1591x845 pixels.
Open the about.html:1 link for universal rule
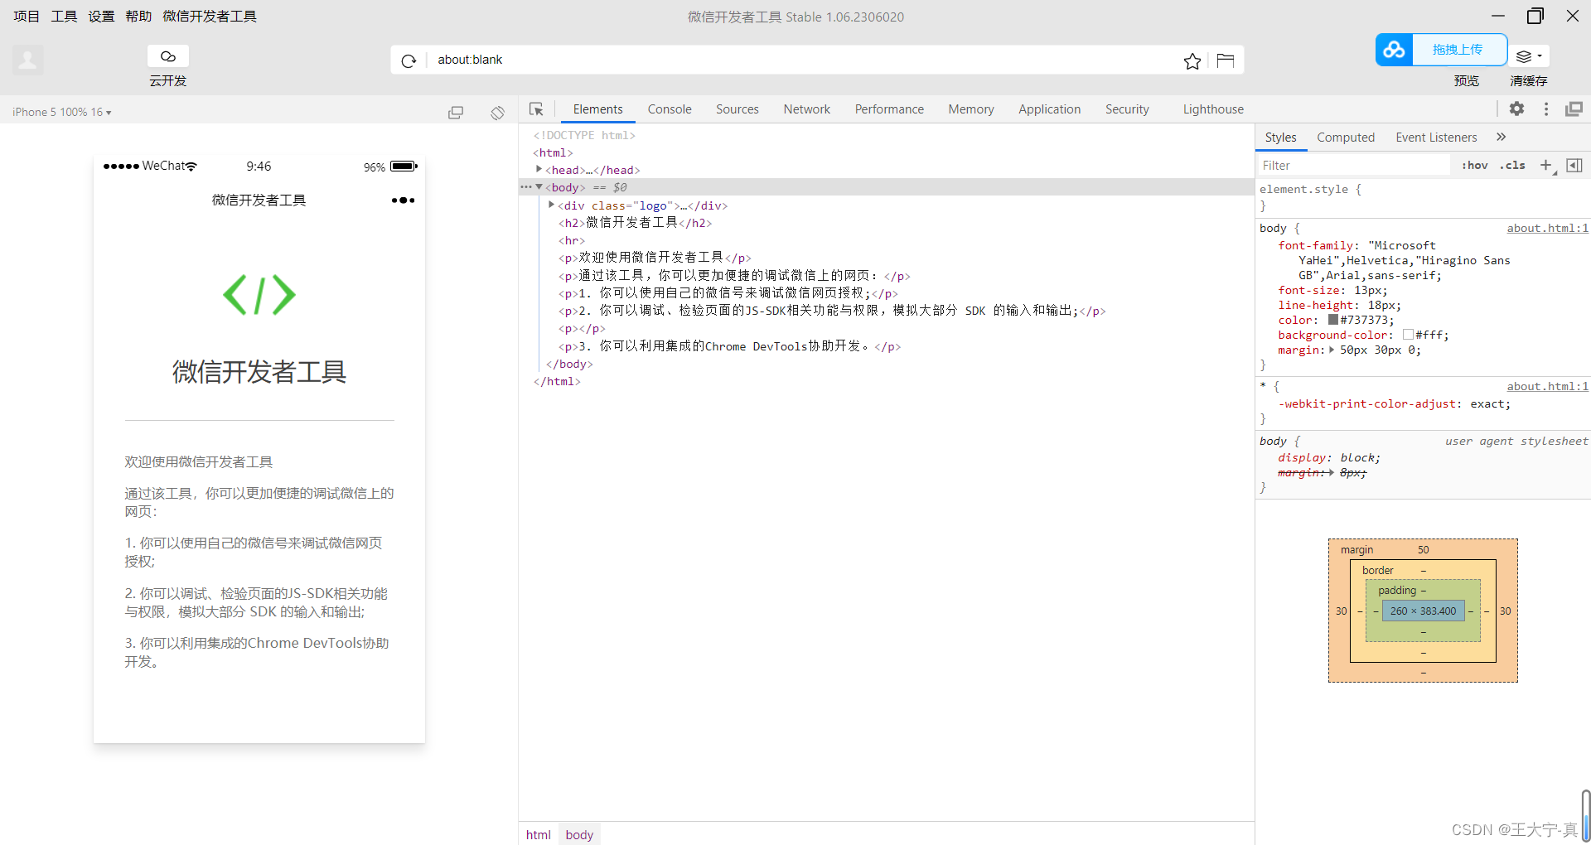(1547, 387)
